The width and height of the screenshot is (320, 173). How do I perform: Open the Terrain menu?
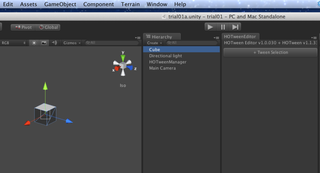coord(130,4)
